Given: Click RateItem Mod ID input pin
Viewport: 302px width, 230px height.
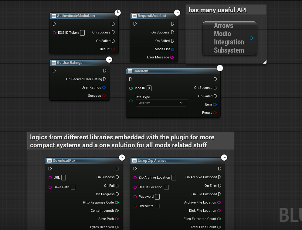Looking at the screenshot, I should click(131, 88).
